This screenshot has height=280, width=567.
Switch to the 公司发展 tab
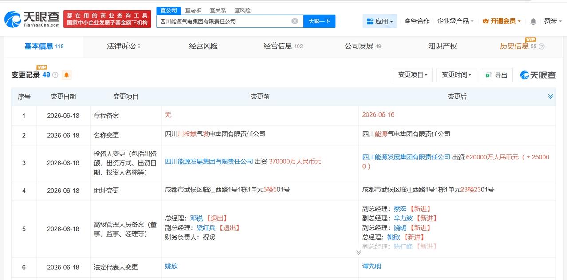(x=363, y=46)
